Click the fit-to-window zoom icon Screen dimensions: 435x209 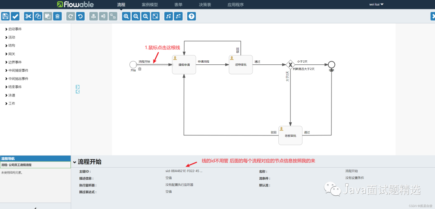(x=155, y=16)
